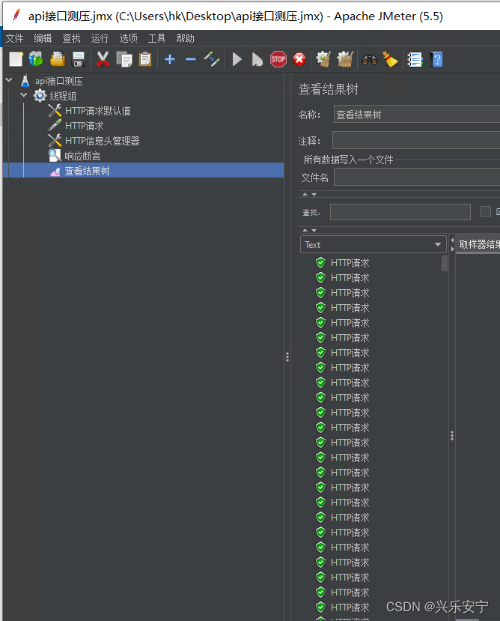Shut down threads with red X icon

coord(299,59)
